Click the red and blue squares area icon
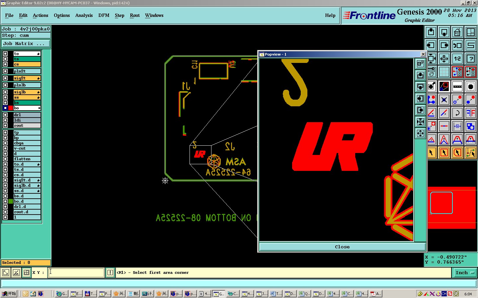 tap(444, 87)
